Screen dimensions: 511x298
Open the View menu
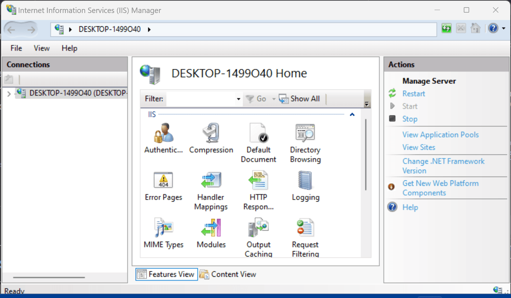41,48
